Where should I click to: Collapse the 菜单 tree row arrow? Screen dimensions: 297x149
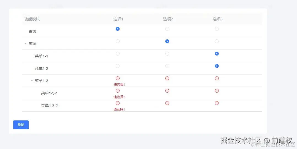coord(26,44)
